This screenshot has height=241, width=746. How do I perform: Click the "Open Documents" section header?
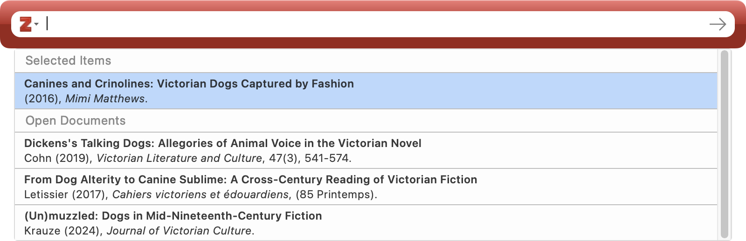point(76,120)
